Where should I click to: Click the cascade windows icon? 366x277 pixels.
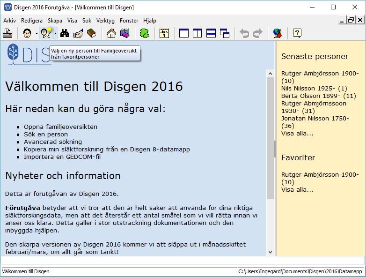[x=225, y=33]
